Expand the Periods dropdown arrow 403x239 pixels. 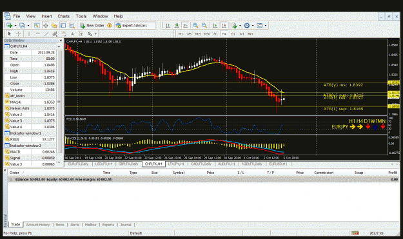[x=253, y=25]
